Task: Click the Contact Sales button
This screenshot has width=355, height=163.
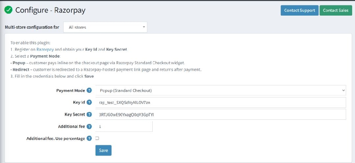Action: click(x=336, y=10)
